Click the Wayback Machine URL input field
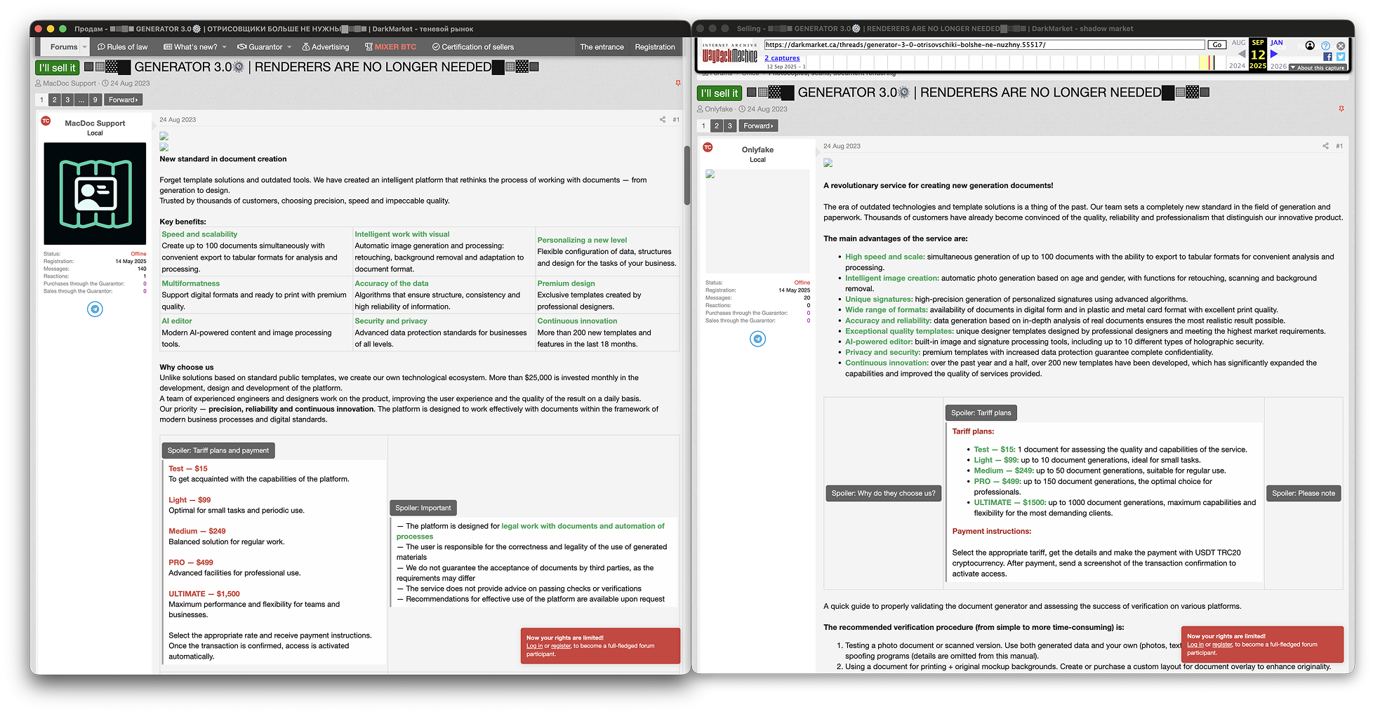This screenshot has height=714, width=1373. pos(984,44)
